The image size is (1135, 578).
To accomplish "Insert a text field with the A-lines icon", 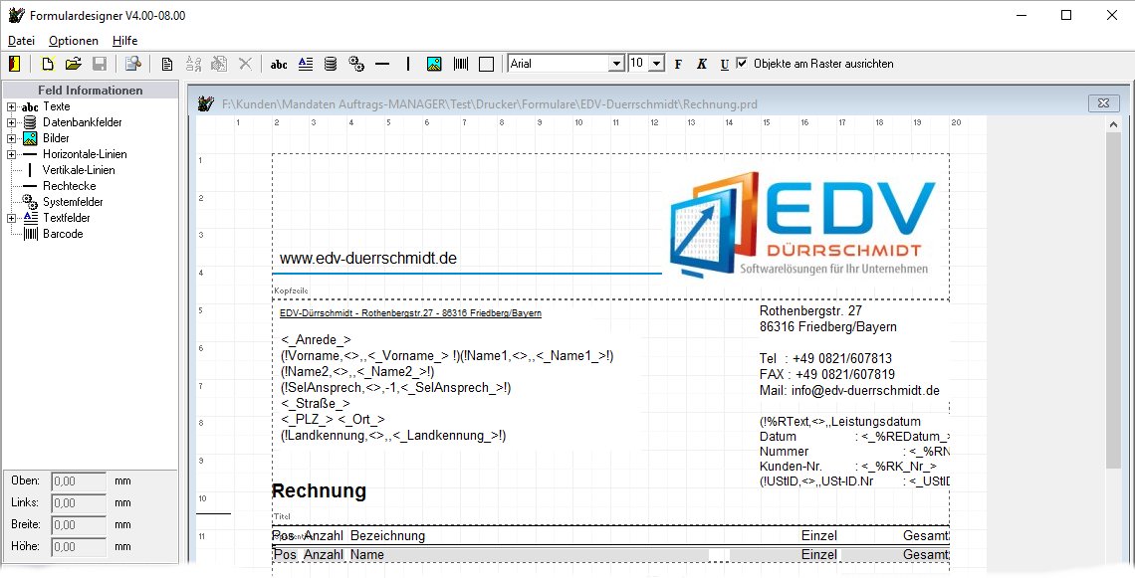I will tap(306, 64).
